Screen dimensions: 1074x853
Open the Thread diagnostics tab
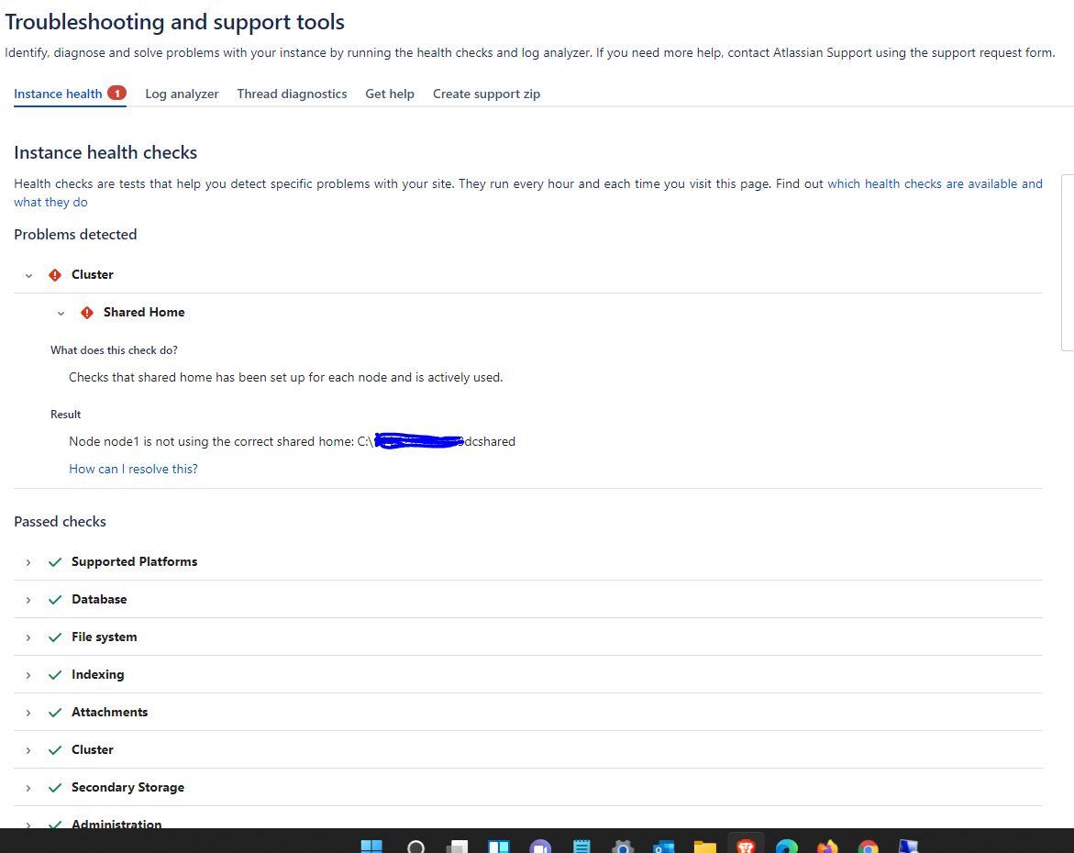click(292, 94)
